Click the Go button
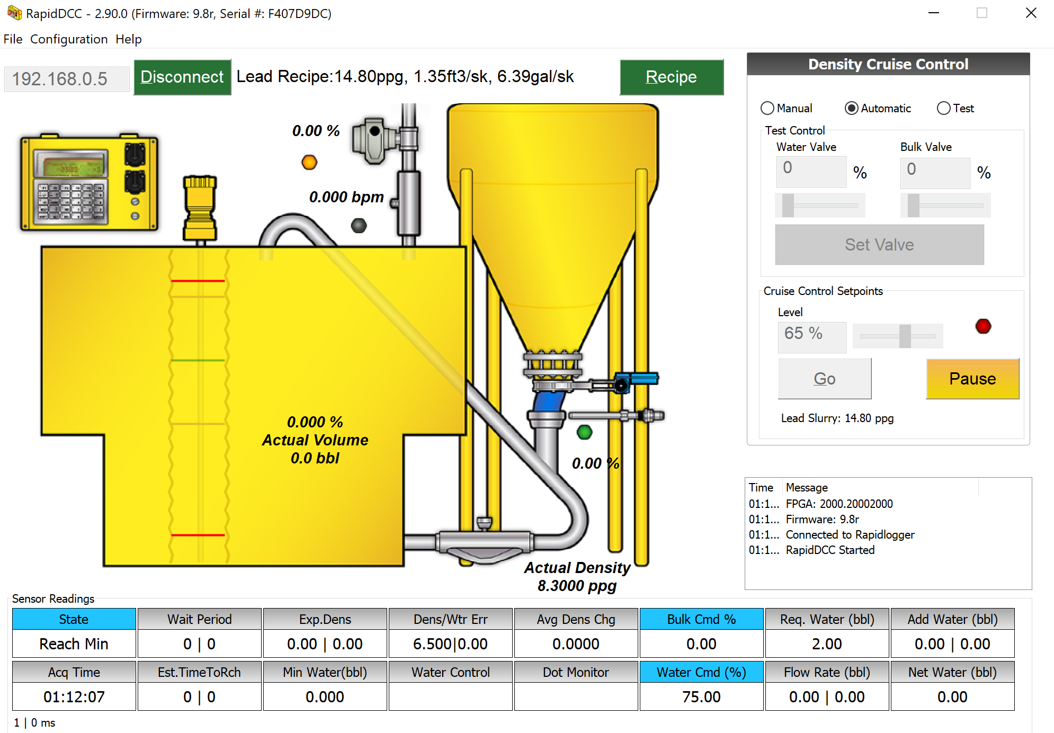Viewport: 1054px width, 733px height. point(825,379)
